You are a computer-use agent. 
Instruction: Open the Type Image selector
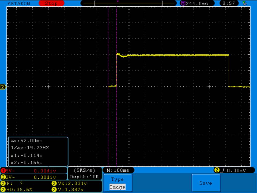coord(117,183)
